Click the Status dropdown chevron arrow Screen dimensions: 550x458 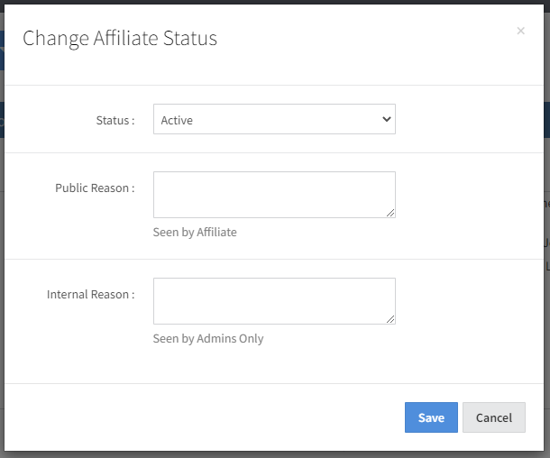click(387, 119)
